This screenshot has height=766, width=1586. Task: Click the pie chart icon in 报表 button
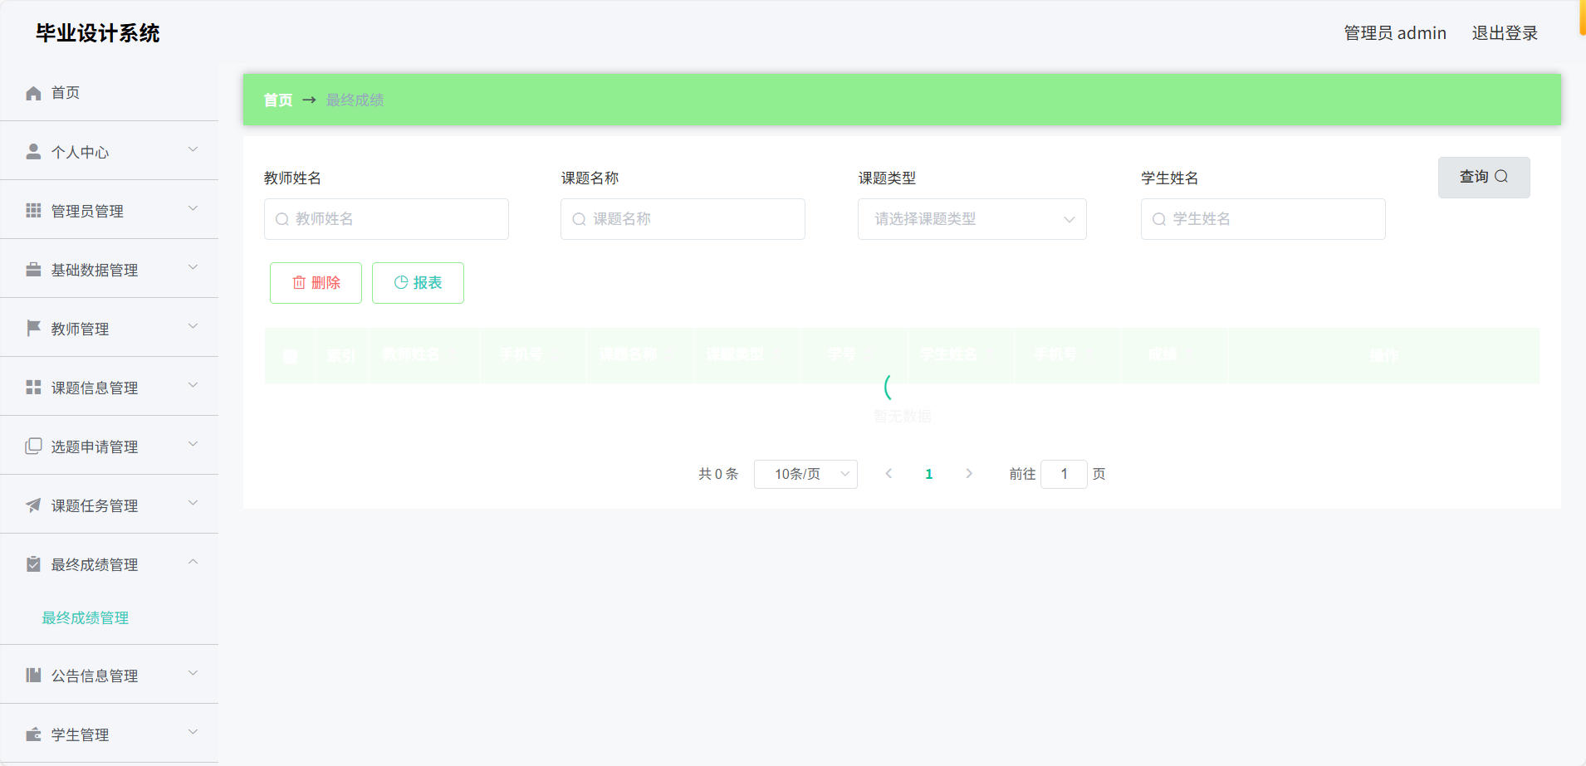[401, 282]
